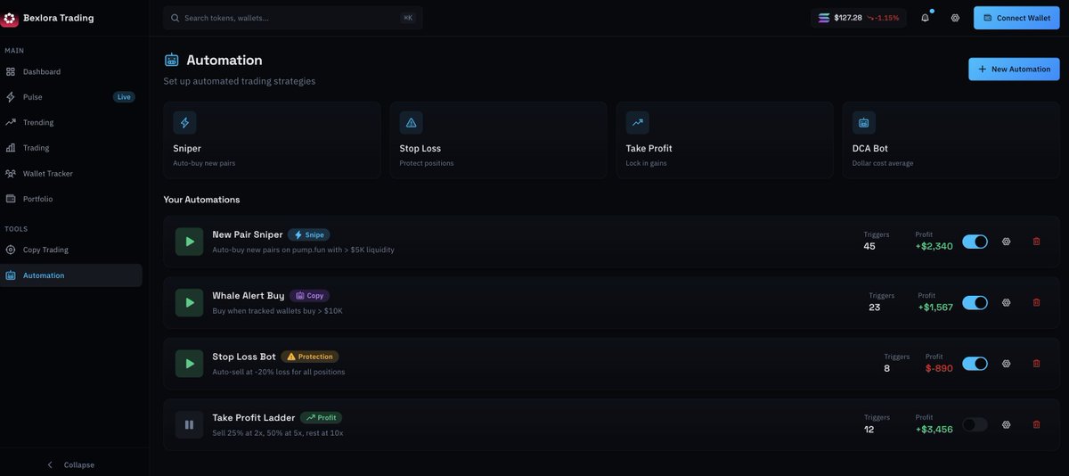Open settings gear in top bar
This screenshot has height=476, width=1069.
click(x=955, y=18)
